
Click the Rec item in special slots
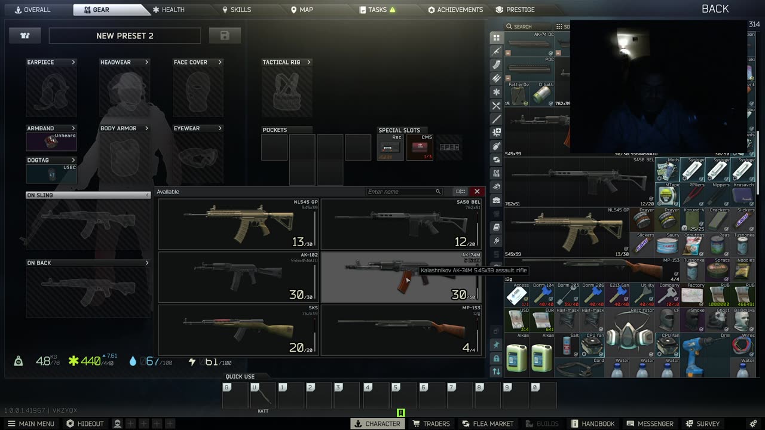tap(390, 148)
